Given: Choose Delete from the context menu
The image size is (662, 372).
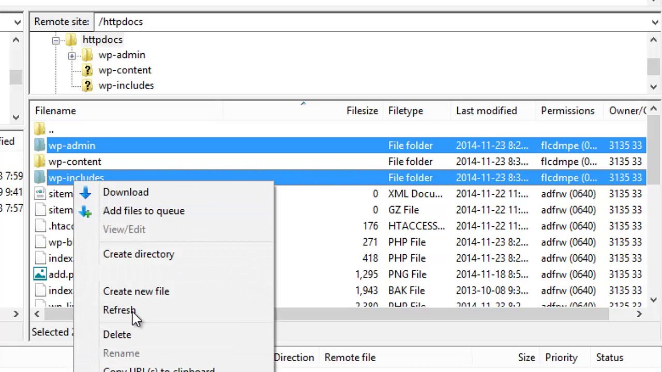Looking at the screenshot, I should [117, 335].
